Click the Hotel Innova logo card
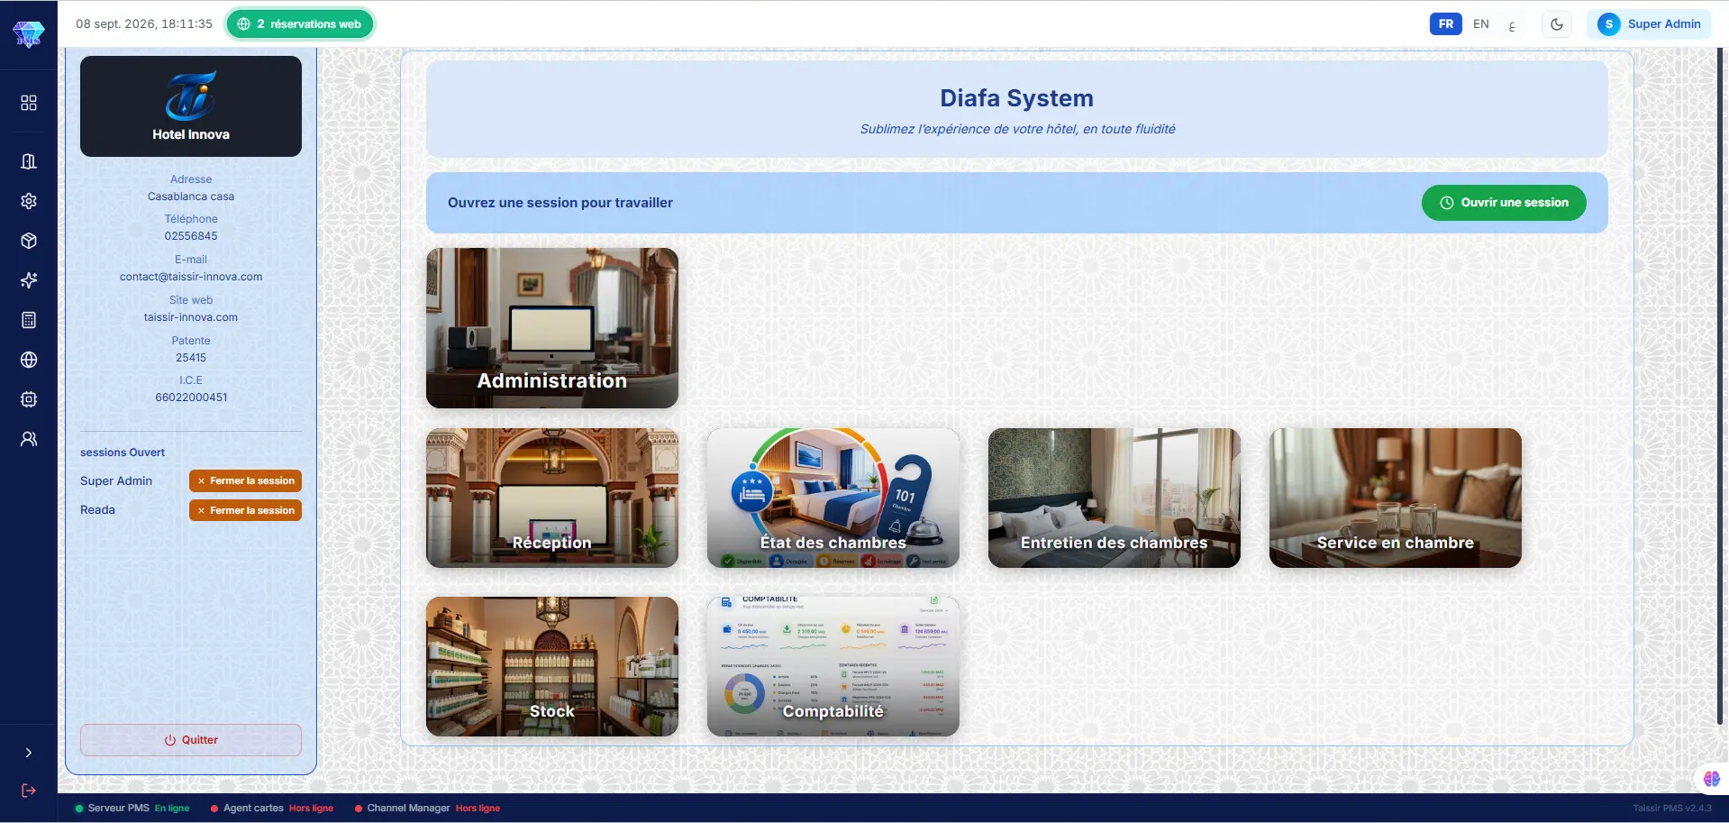This screenshot has width=1729, height=823. [x=191, y=106]
